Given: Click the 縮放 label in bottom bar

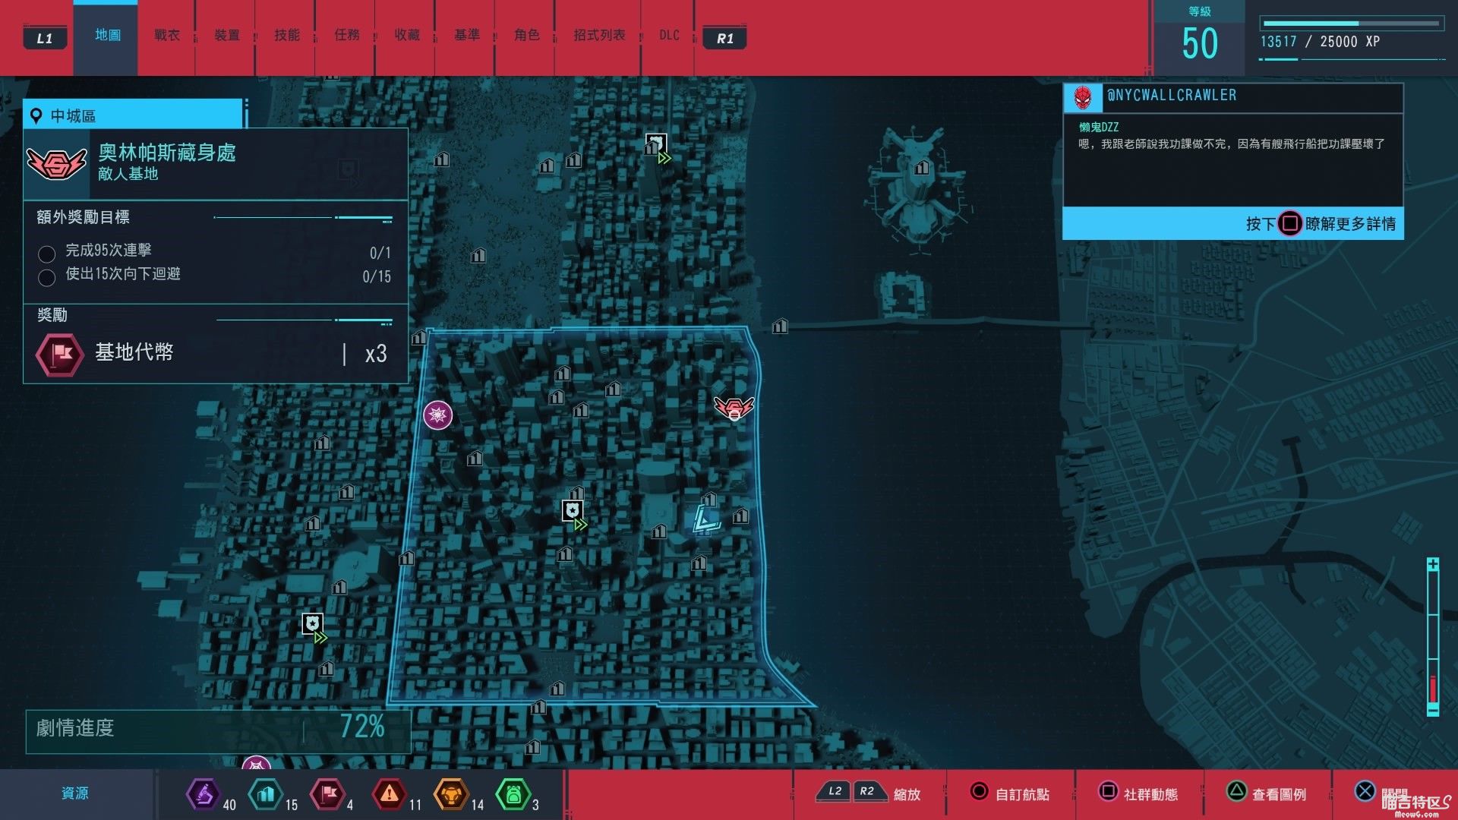Looking at the screenshot, I should 907,795.
